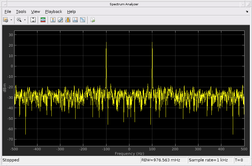Open the Tools menu
The width and height of the screenshot is (252, 166).
click(x=21, y=12)
